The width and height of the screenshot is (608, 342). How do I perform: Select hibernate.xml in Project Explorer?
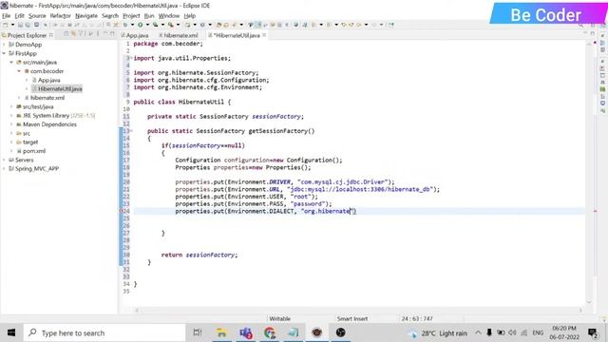(x=47, y=98)
